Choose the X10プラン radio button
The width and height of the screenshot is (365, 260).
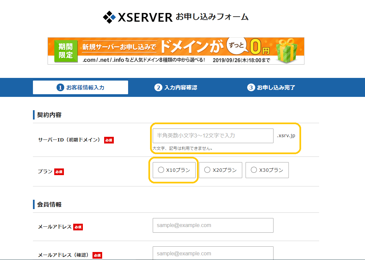[x=161, y=170]
